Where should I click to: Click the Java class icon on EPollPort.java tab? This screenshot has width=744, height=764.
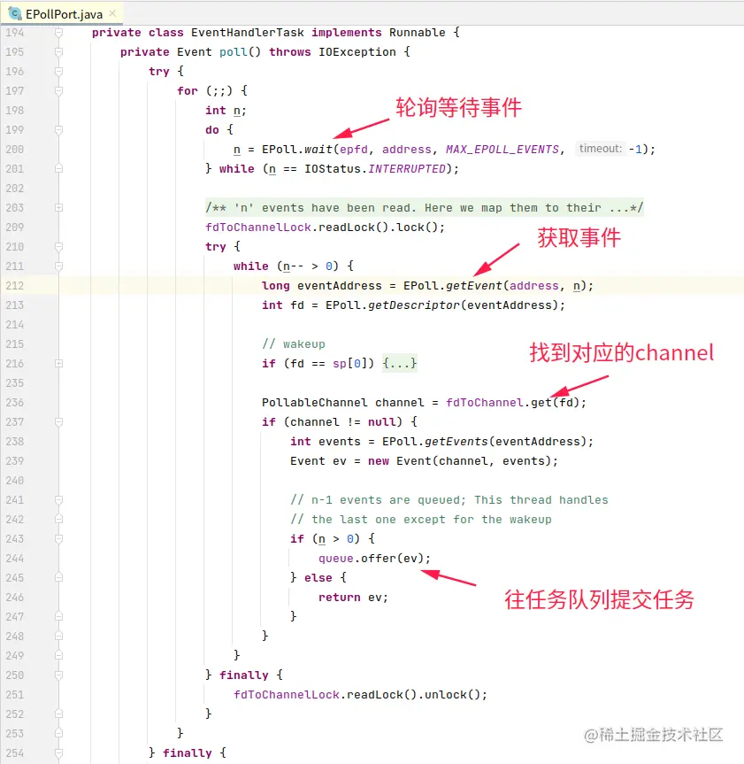point(15,13)
